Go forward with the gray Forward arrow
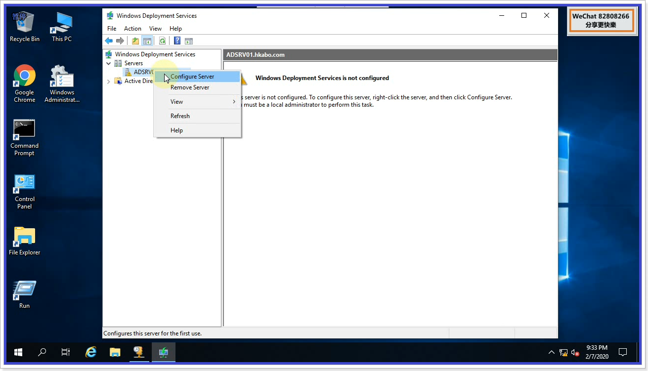The image size is (648, 371). [120, 41]
